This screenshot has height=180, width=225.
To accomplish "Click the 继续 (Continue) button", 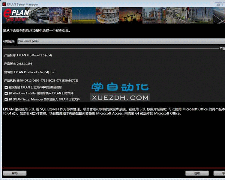I will pos(197,173).
